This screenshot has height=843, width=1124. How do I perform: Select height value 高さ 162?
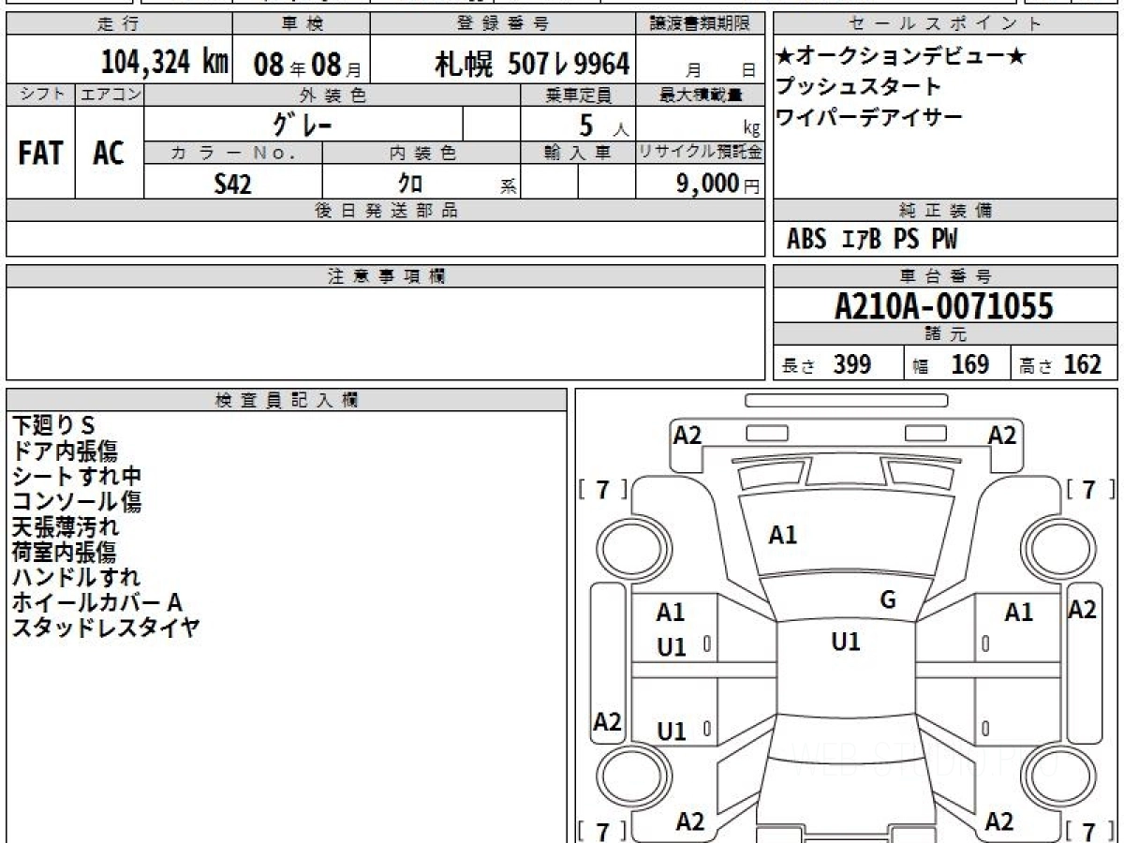tap(1061, 364)
